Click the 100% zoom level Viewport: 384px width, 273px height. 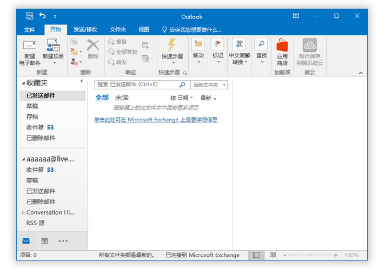coord(351,255)
